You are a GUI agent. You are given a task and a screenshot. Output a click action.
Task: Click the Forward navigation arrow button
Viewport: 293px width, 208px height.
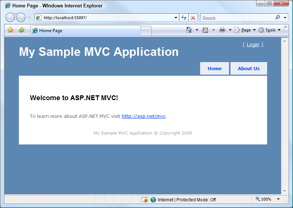tap(21, 18)
